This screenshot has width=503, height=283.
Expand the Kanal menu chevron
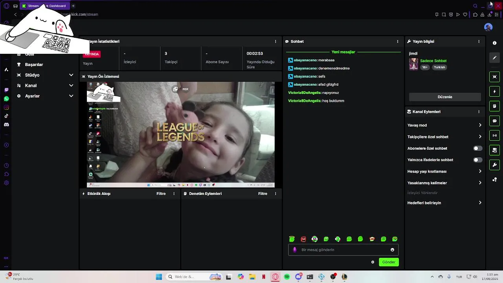click(71, 85)
